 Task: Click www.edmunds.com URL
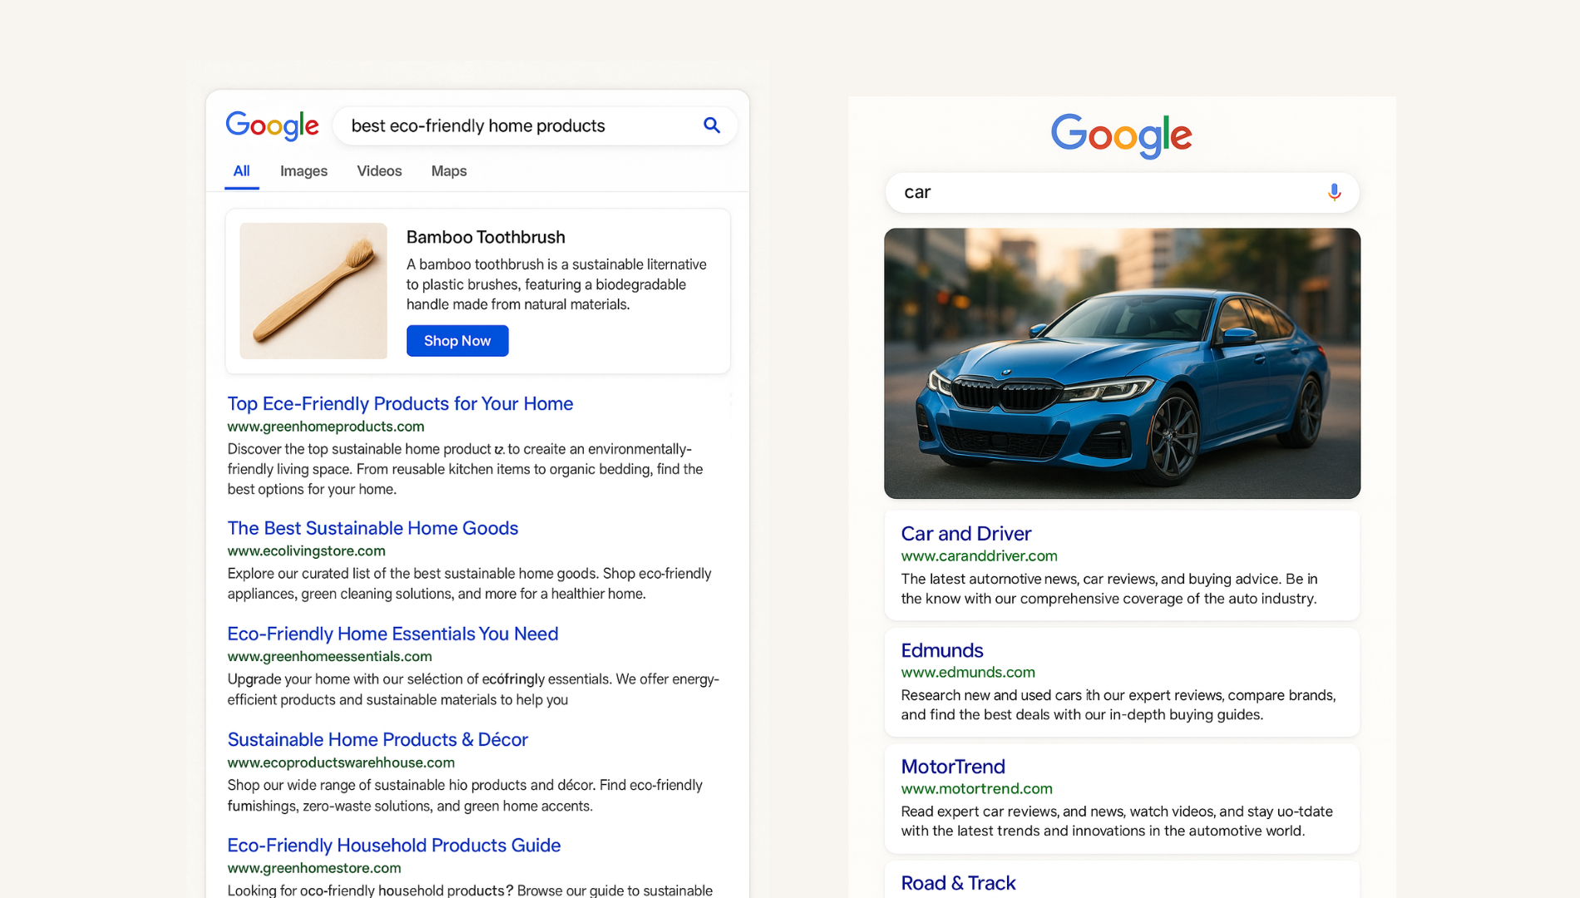tap(968, 673)
